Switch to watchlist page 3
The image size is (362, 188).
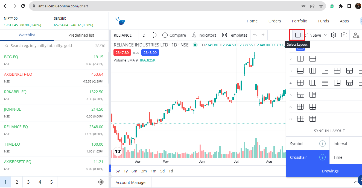tap(28, 182)
